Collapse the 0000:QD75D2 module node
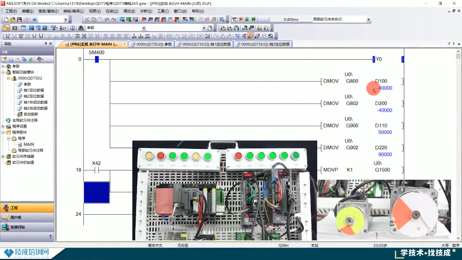The width and height of the screenshot is (462, 260). 8,78
